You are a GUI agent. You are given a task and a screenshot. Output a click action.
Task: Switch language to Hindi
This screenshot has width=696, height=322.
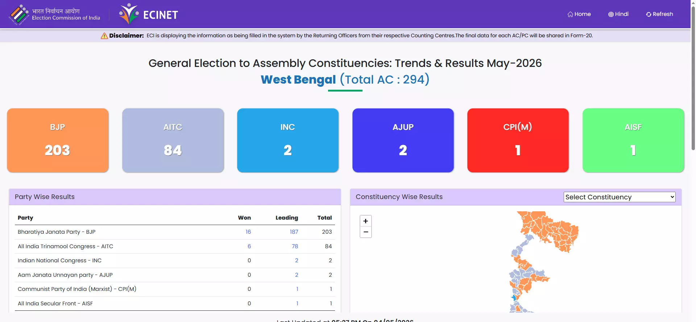pyautogui.click(x=618, y=14)
